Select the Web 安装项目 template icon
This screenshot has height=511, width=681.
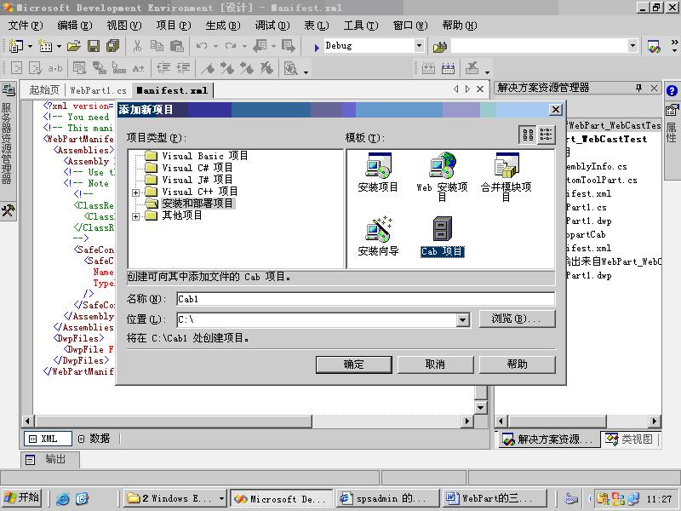(442, 176)
